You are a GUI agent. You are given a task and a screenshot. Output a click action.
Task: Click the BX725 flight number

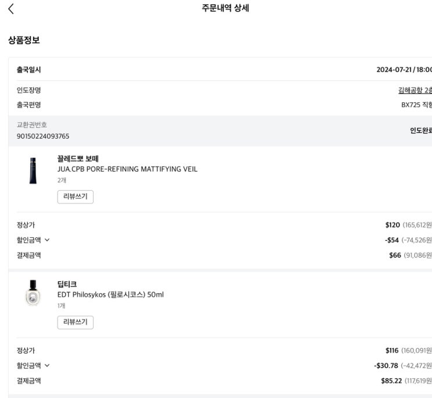[x=410, y=105]
